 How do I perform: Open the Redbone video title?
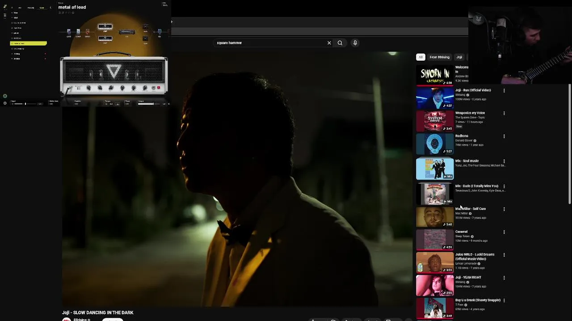[x=462, y=136]
